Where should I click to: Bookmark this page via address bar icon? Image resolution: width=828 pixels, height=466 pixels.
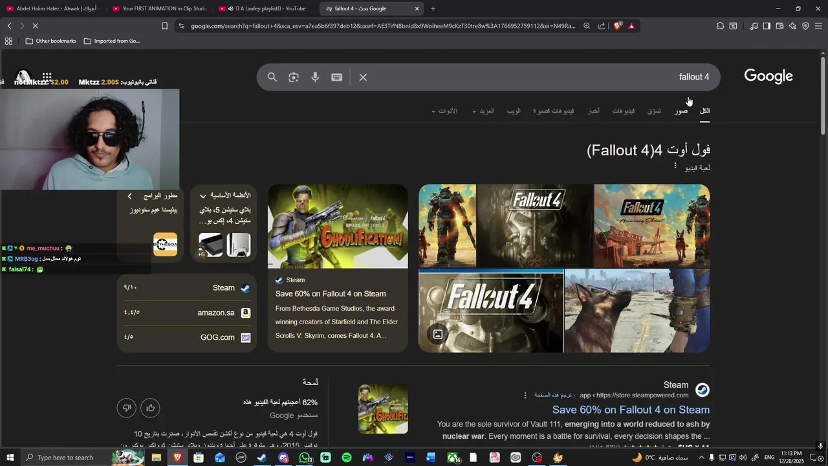tap(164, 26)
